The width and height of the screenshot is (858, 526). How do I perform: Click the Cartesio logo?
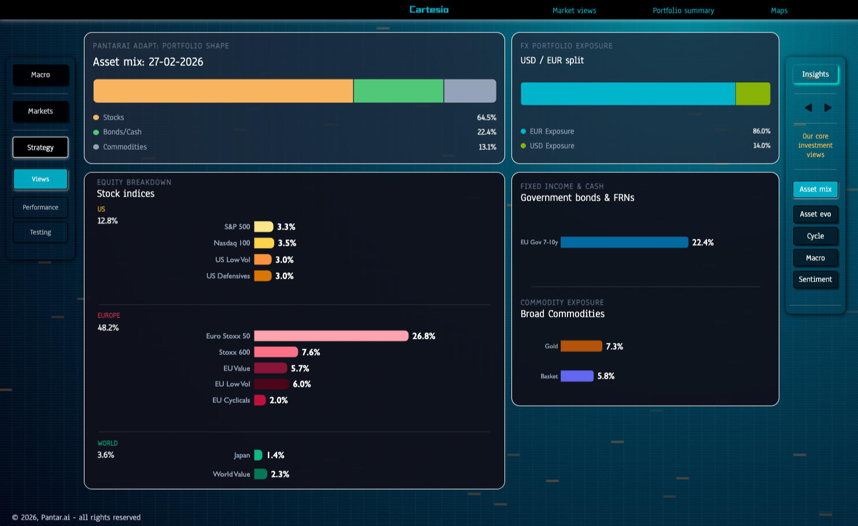[429, 10]
